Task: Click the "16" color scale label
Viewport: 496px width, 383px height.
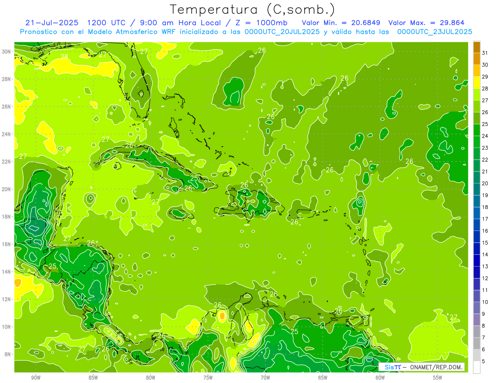Action: pyautogui.click(x=485, y=231)
